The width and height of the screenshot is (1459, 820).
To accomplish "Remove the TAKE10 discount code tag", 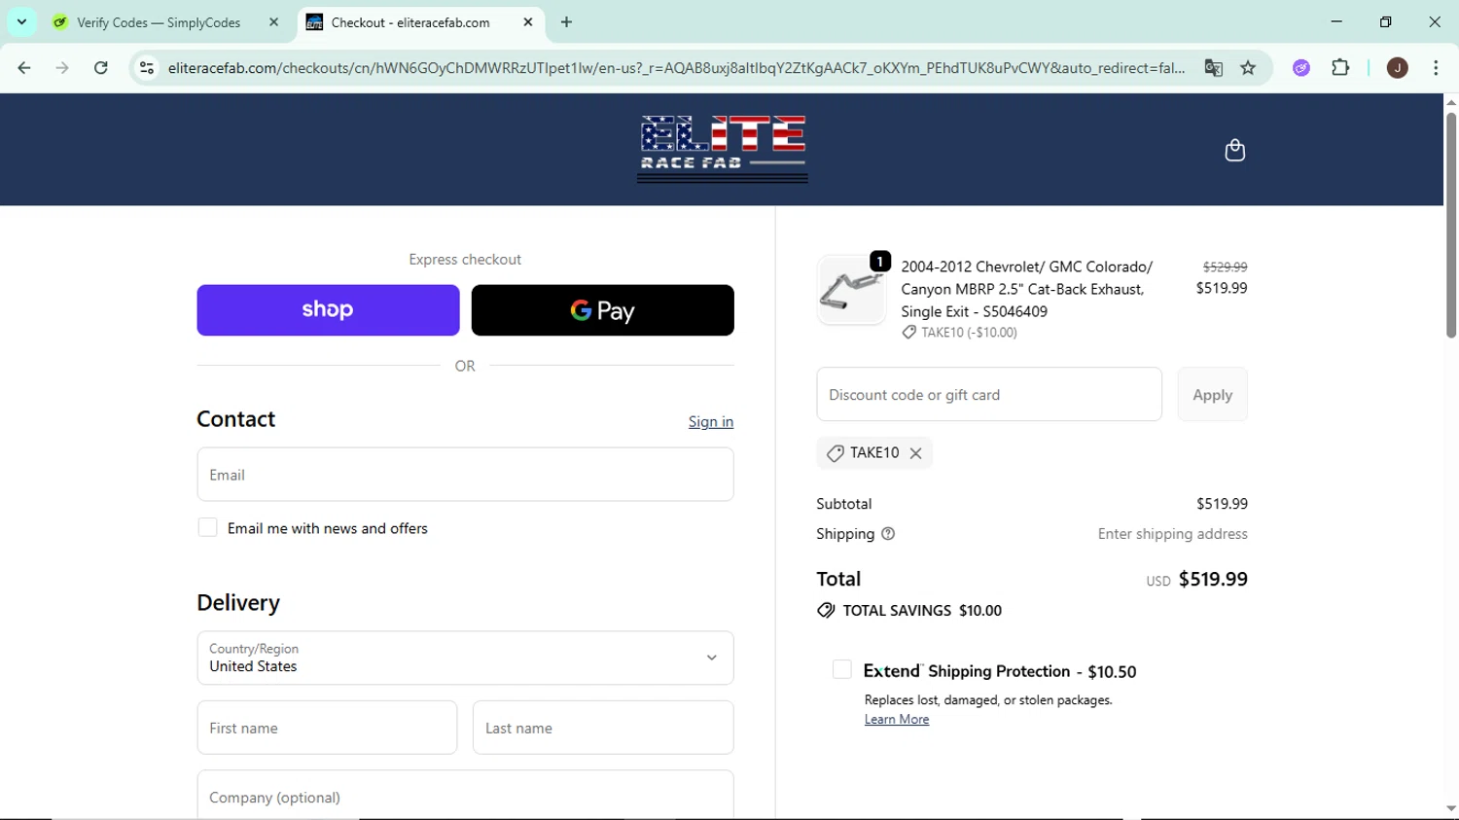I will tap(915, 453).
